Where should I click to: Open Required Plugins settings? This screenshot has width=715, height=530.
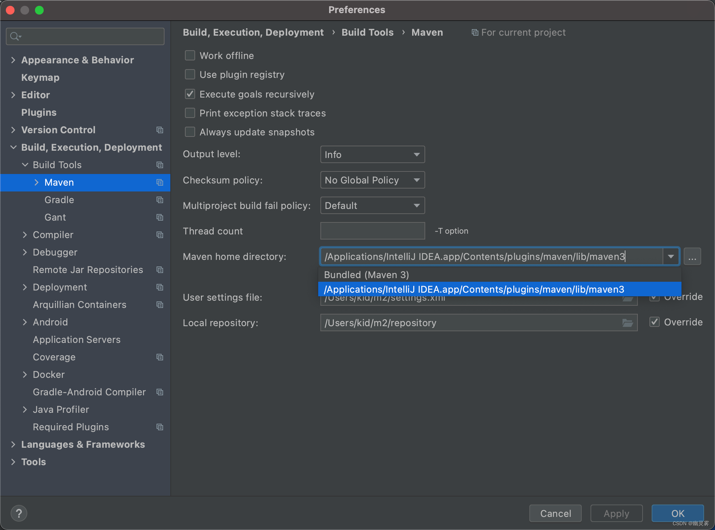point(71,427)
